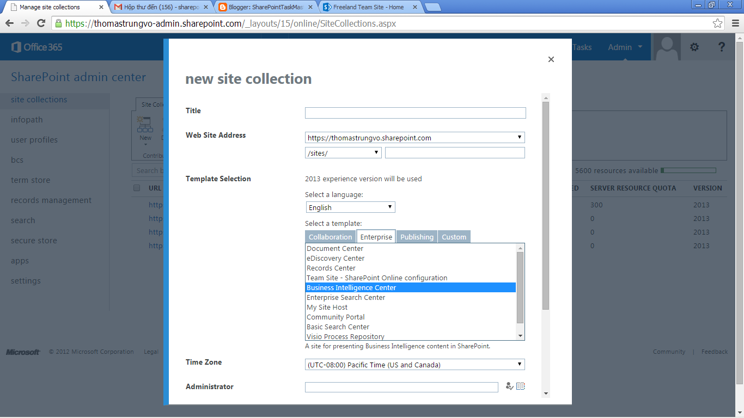Click into the Title input field

click(415, 113)
